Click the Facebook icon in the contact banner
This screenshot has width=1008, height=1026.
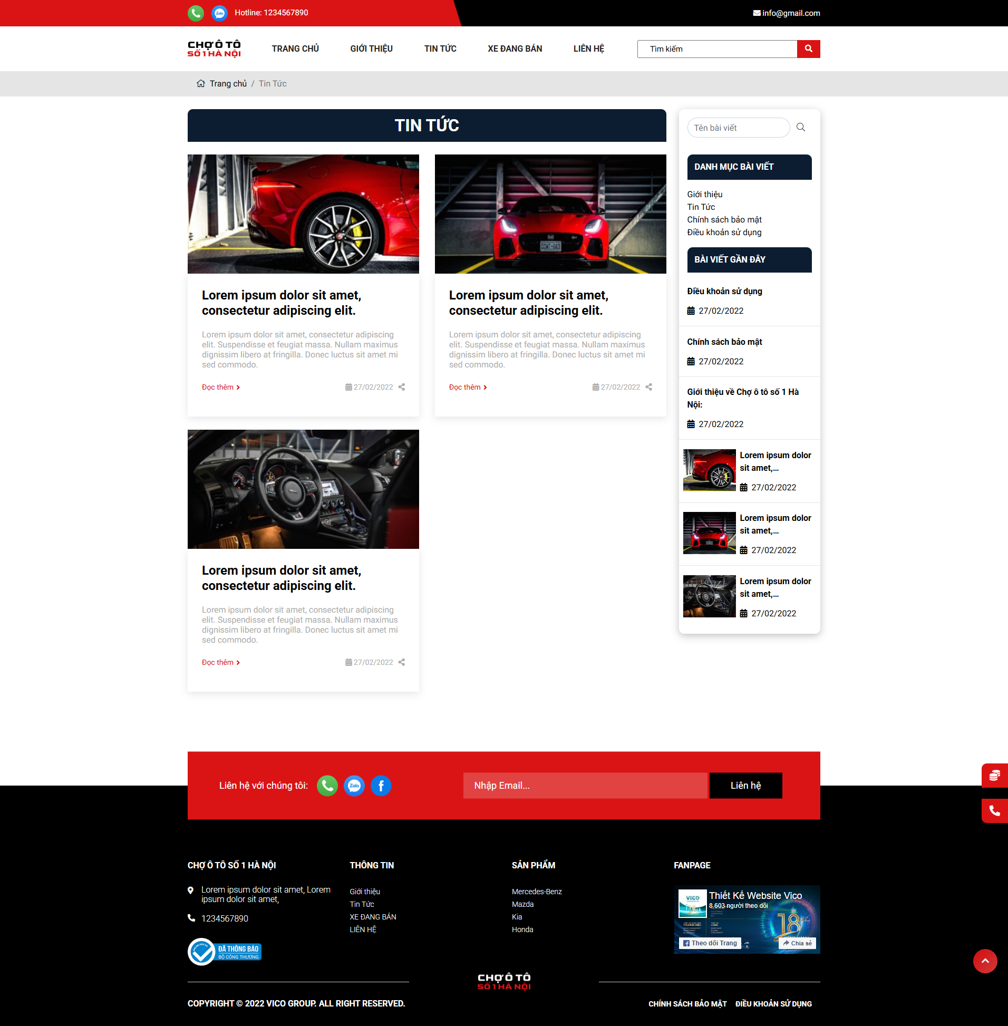[381, 786]
